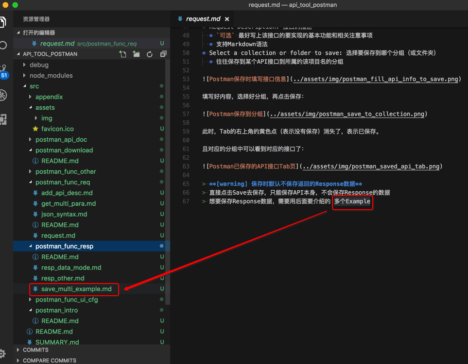
Task: Close the request.md editor tab
Action: tap(227, 19)
